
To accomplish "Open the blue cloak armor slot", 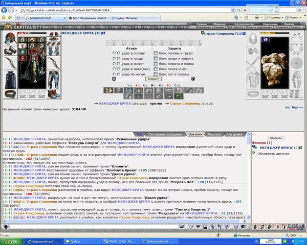I will (x=10, y=80).
